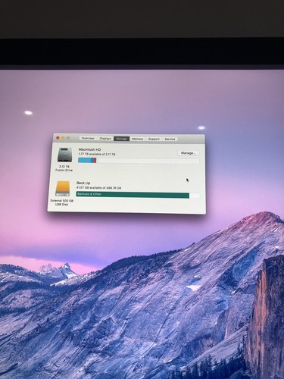284x379 pixels.
Task: Open the Service tab
Action: point(170,139)
